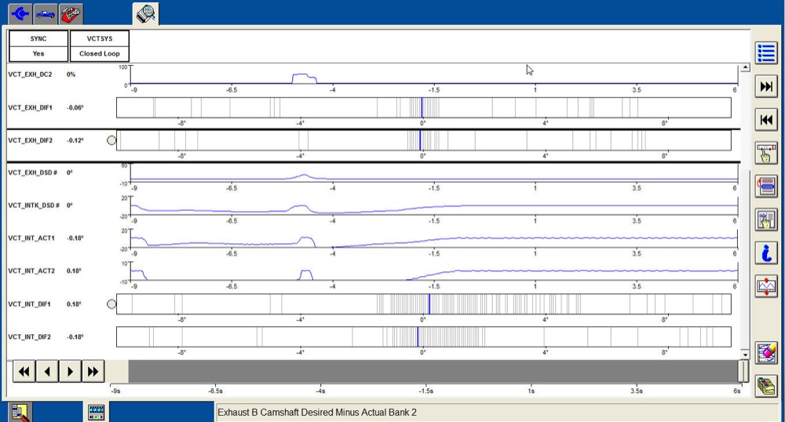Open the red toolbox tab
Image resolution: width=785 pixels, height=422 pixels.
(x=71, y=13)
